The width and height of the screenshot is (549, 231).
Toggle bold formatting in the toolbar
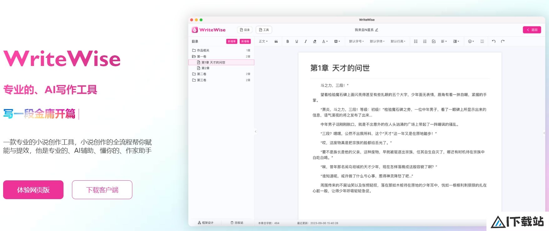pos(287,41)
